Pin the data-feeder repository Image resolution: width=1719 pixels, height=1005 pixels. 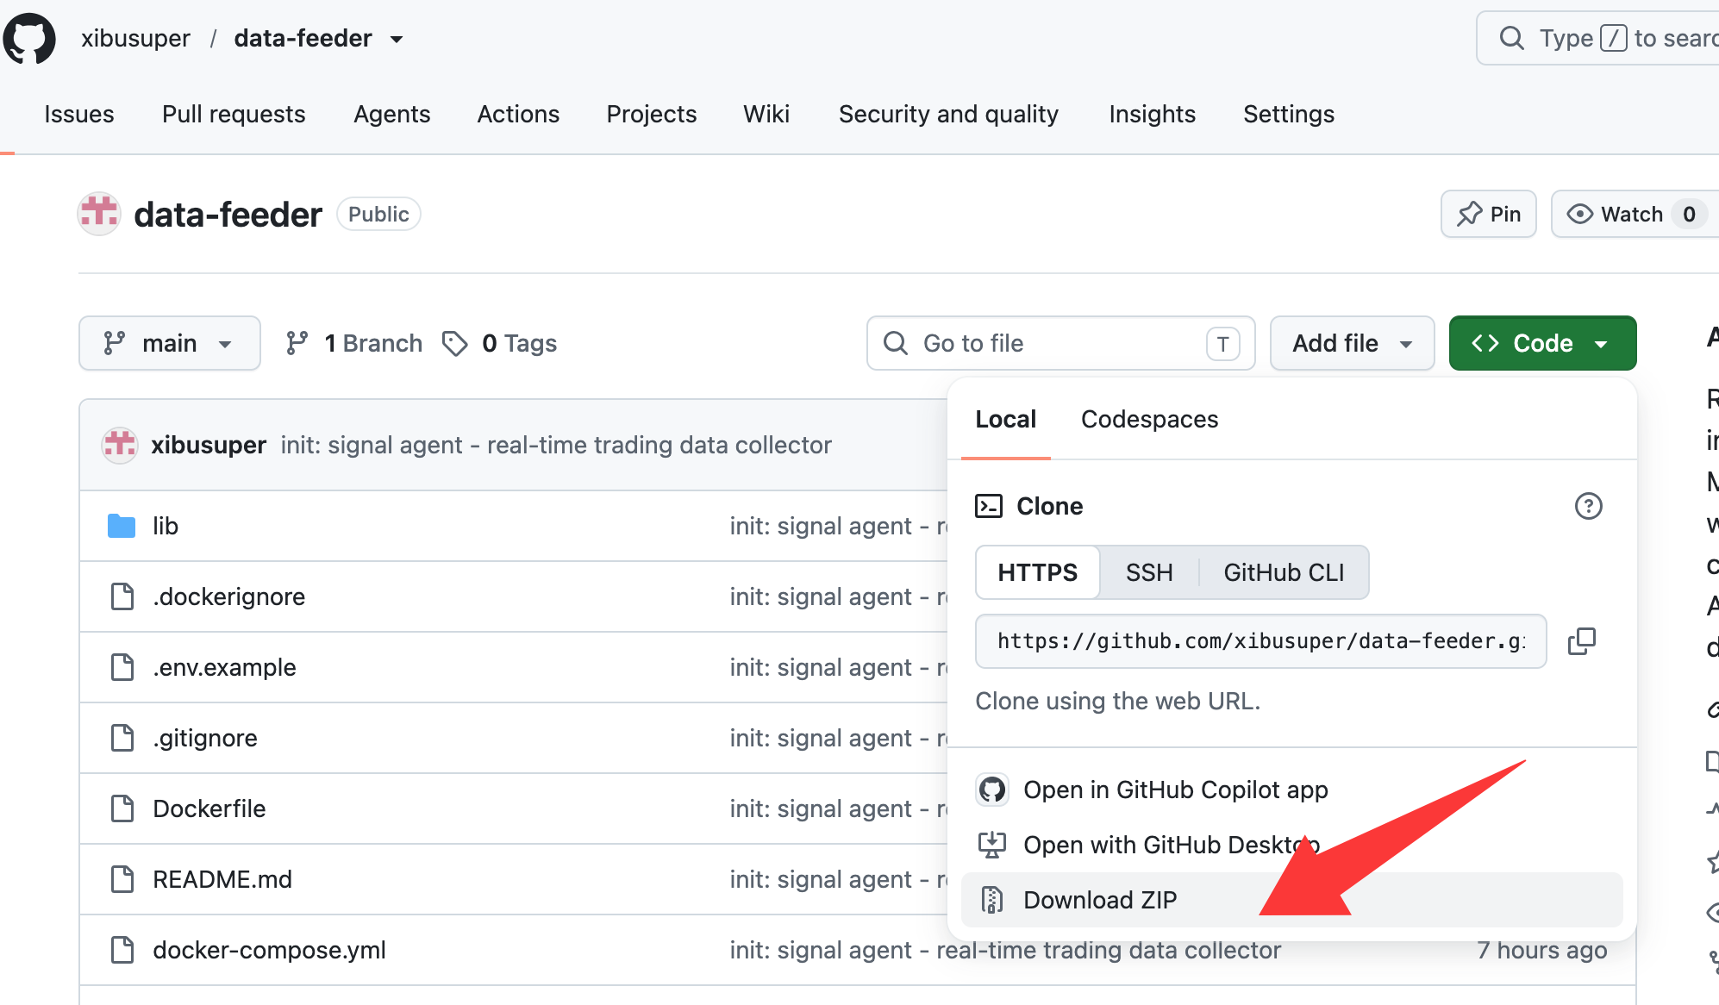pos(1488,214)
